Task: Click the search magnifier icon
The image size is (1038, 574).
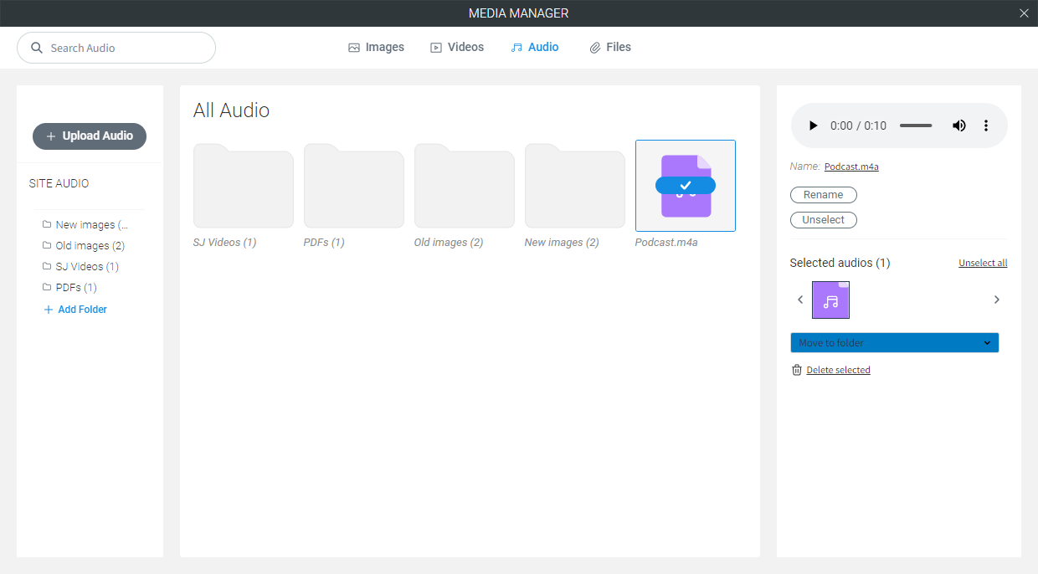Action: pos(37,48)
